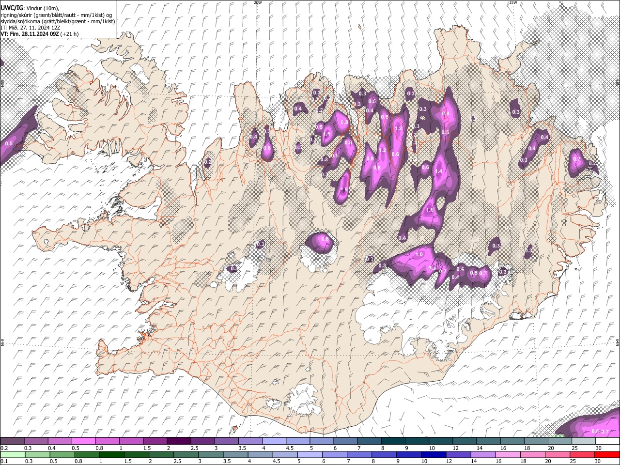Viewport: 620px width, 465px height.
Task: Pick the bright pink 0.5 swatch in upper legend row
Action: (83, 441)
